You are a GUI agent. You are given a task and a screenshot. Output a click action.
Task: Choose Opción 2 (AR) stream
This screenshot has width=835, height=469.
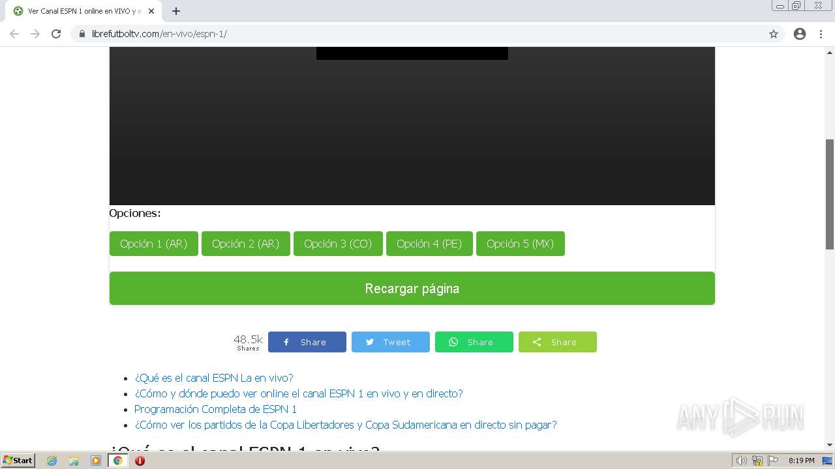(246, 244)
